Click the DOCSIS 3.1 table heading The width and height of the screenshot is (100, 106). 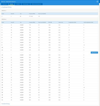(4, 11)
